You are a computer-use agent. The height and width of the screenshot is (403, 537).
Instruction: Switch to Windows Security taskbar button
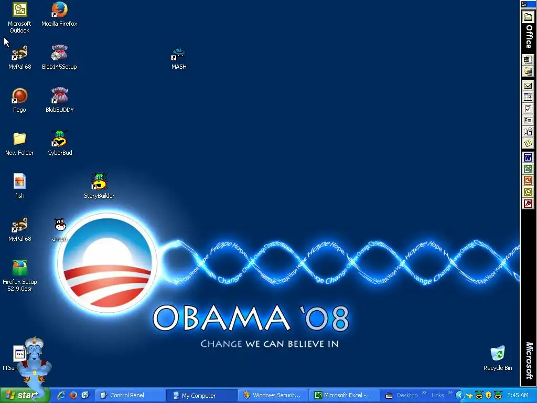tap(273, 395)
